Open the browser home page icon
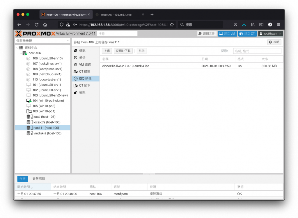The image size is (298, 218). 45,25
